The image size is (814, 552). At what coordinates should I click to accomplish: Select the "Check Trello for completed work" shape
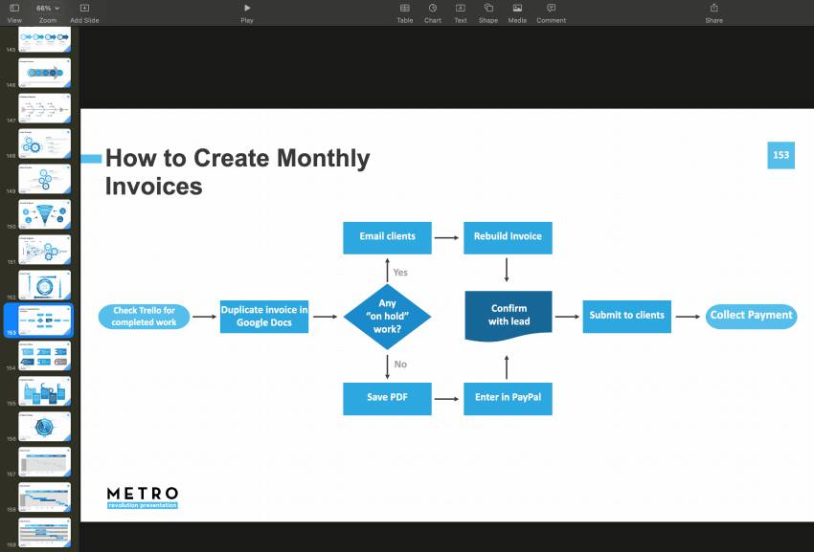coord(144,317)
